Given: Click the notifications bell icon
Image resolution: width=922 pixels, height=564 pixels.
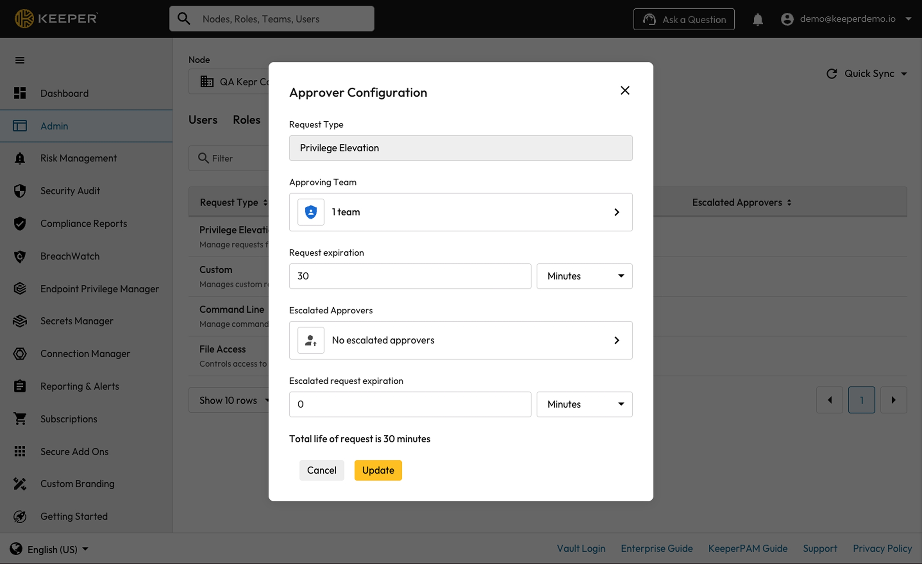Looking at the screenshot, I should 757,19.
